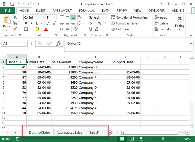Select column C header

pos(65,57)
